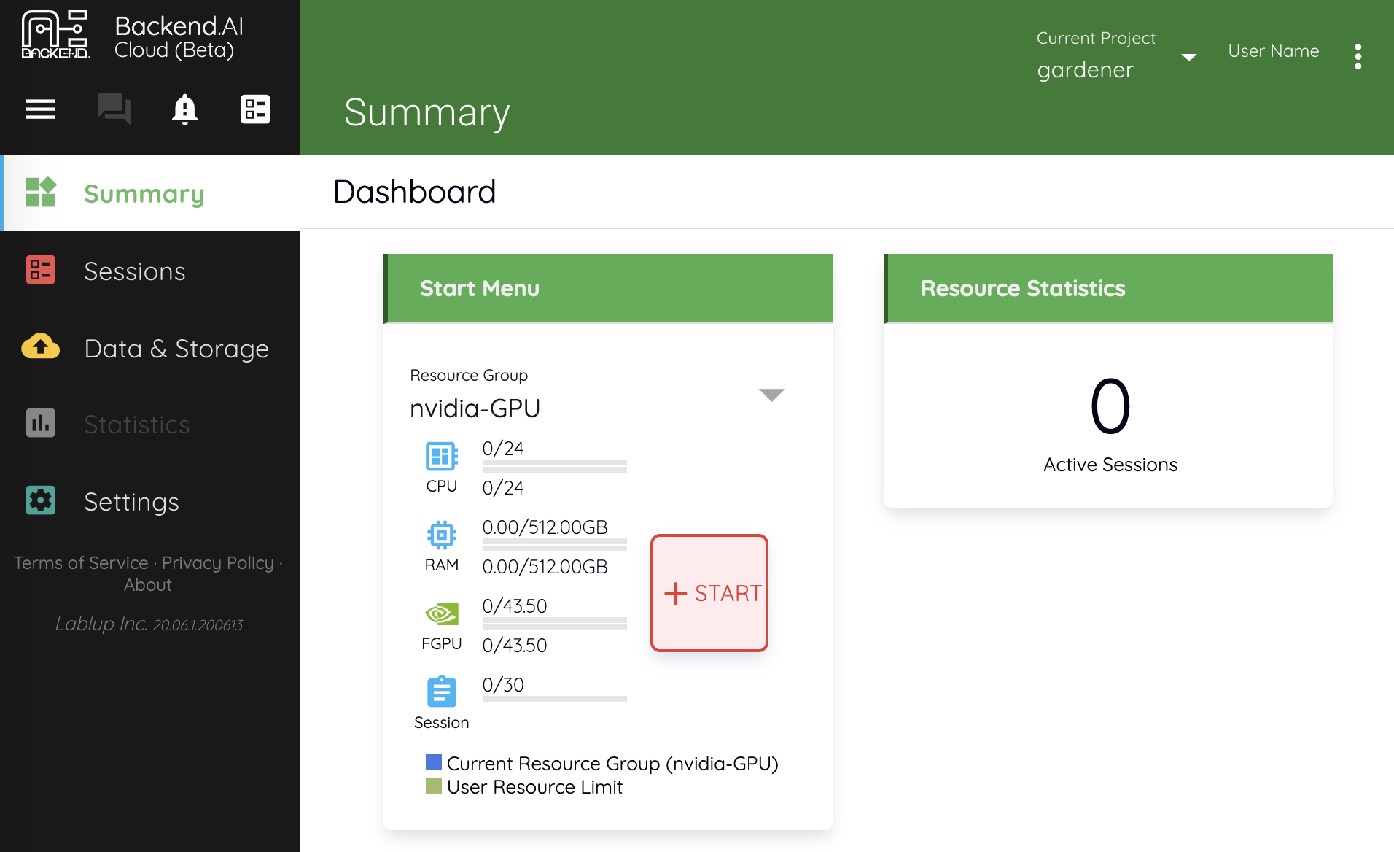Click blue Current Resource Group legend swatch
This screenshot has width=1394, height=852.
pyautogui.click(x=434, y=762)
